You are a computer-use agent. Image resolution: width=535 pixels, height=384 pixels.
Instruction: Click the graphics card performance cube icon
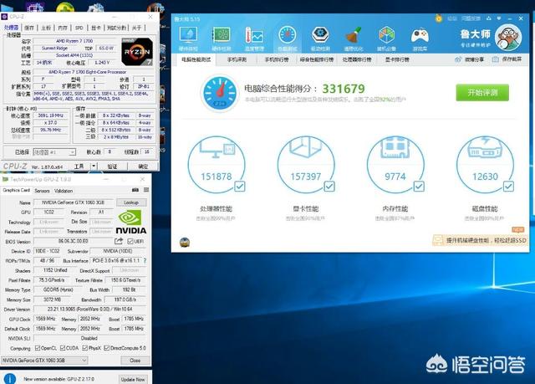(x=305, y=147)
